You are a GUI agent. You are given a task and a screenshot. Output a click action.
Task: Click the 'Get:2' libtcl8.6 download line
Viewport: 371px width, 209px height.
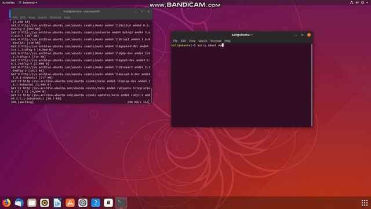(x=81, y=27)
